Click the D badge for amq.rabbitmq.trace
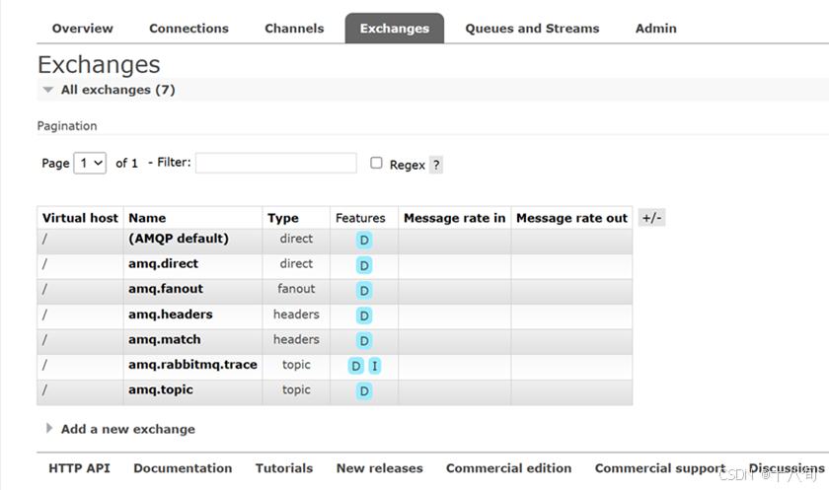The image size is (829, 490). pyautogui.click(x=356, y=366)
